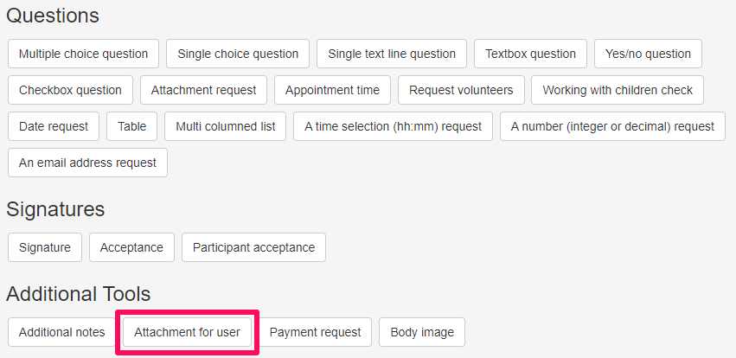Screen dimensions: 736x358
Task: Insert a Signature field
Action: click(45, 247)
